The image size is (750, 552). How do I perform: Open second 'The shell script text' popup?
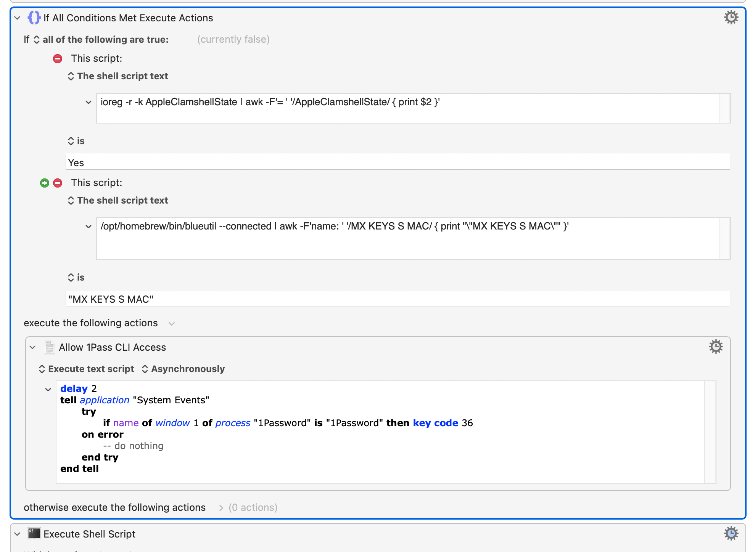[x=118, y=201]
